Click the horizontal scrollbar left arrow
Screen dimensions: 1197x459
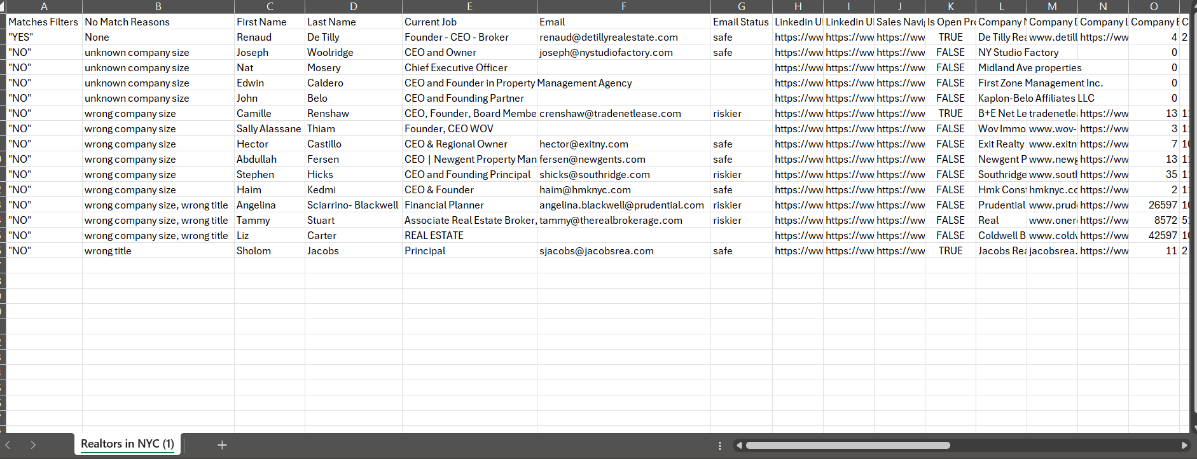(739, 446)
